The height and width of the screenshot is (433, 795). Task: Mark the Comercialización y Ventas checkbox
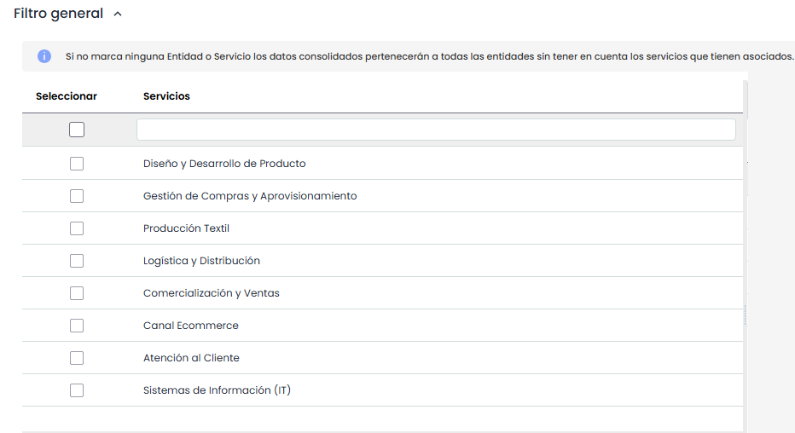click(x=77, y=293)
